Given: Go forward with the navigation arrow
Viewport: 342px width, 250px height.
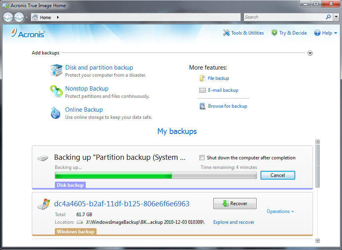Looking at the screenshot, I should pos(19,17).
